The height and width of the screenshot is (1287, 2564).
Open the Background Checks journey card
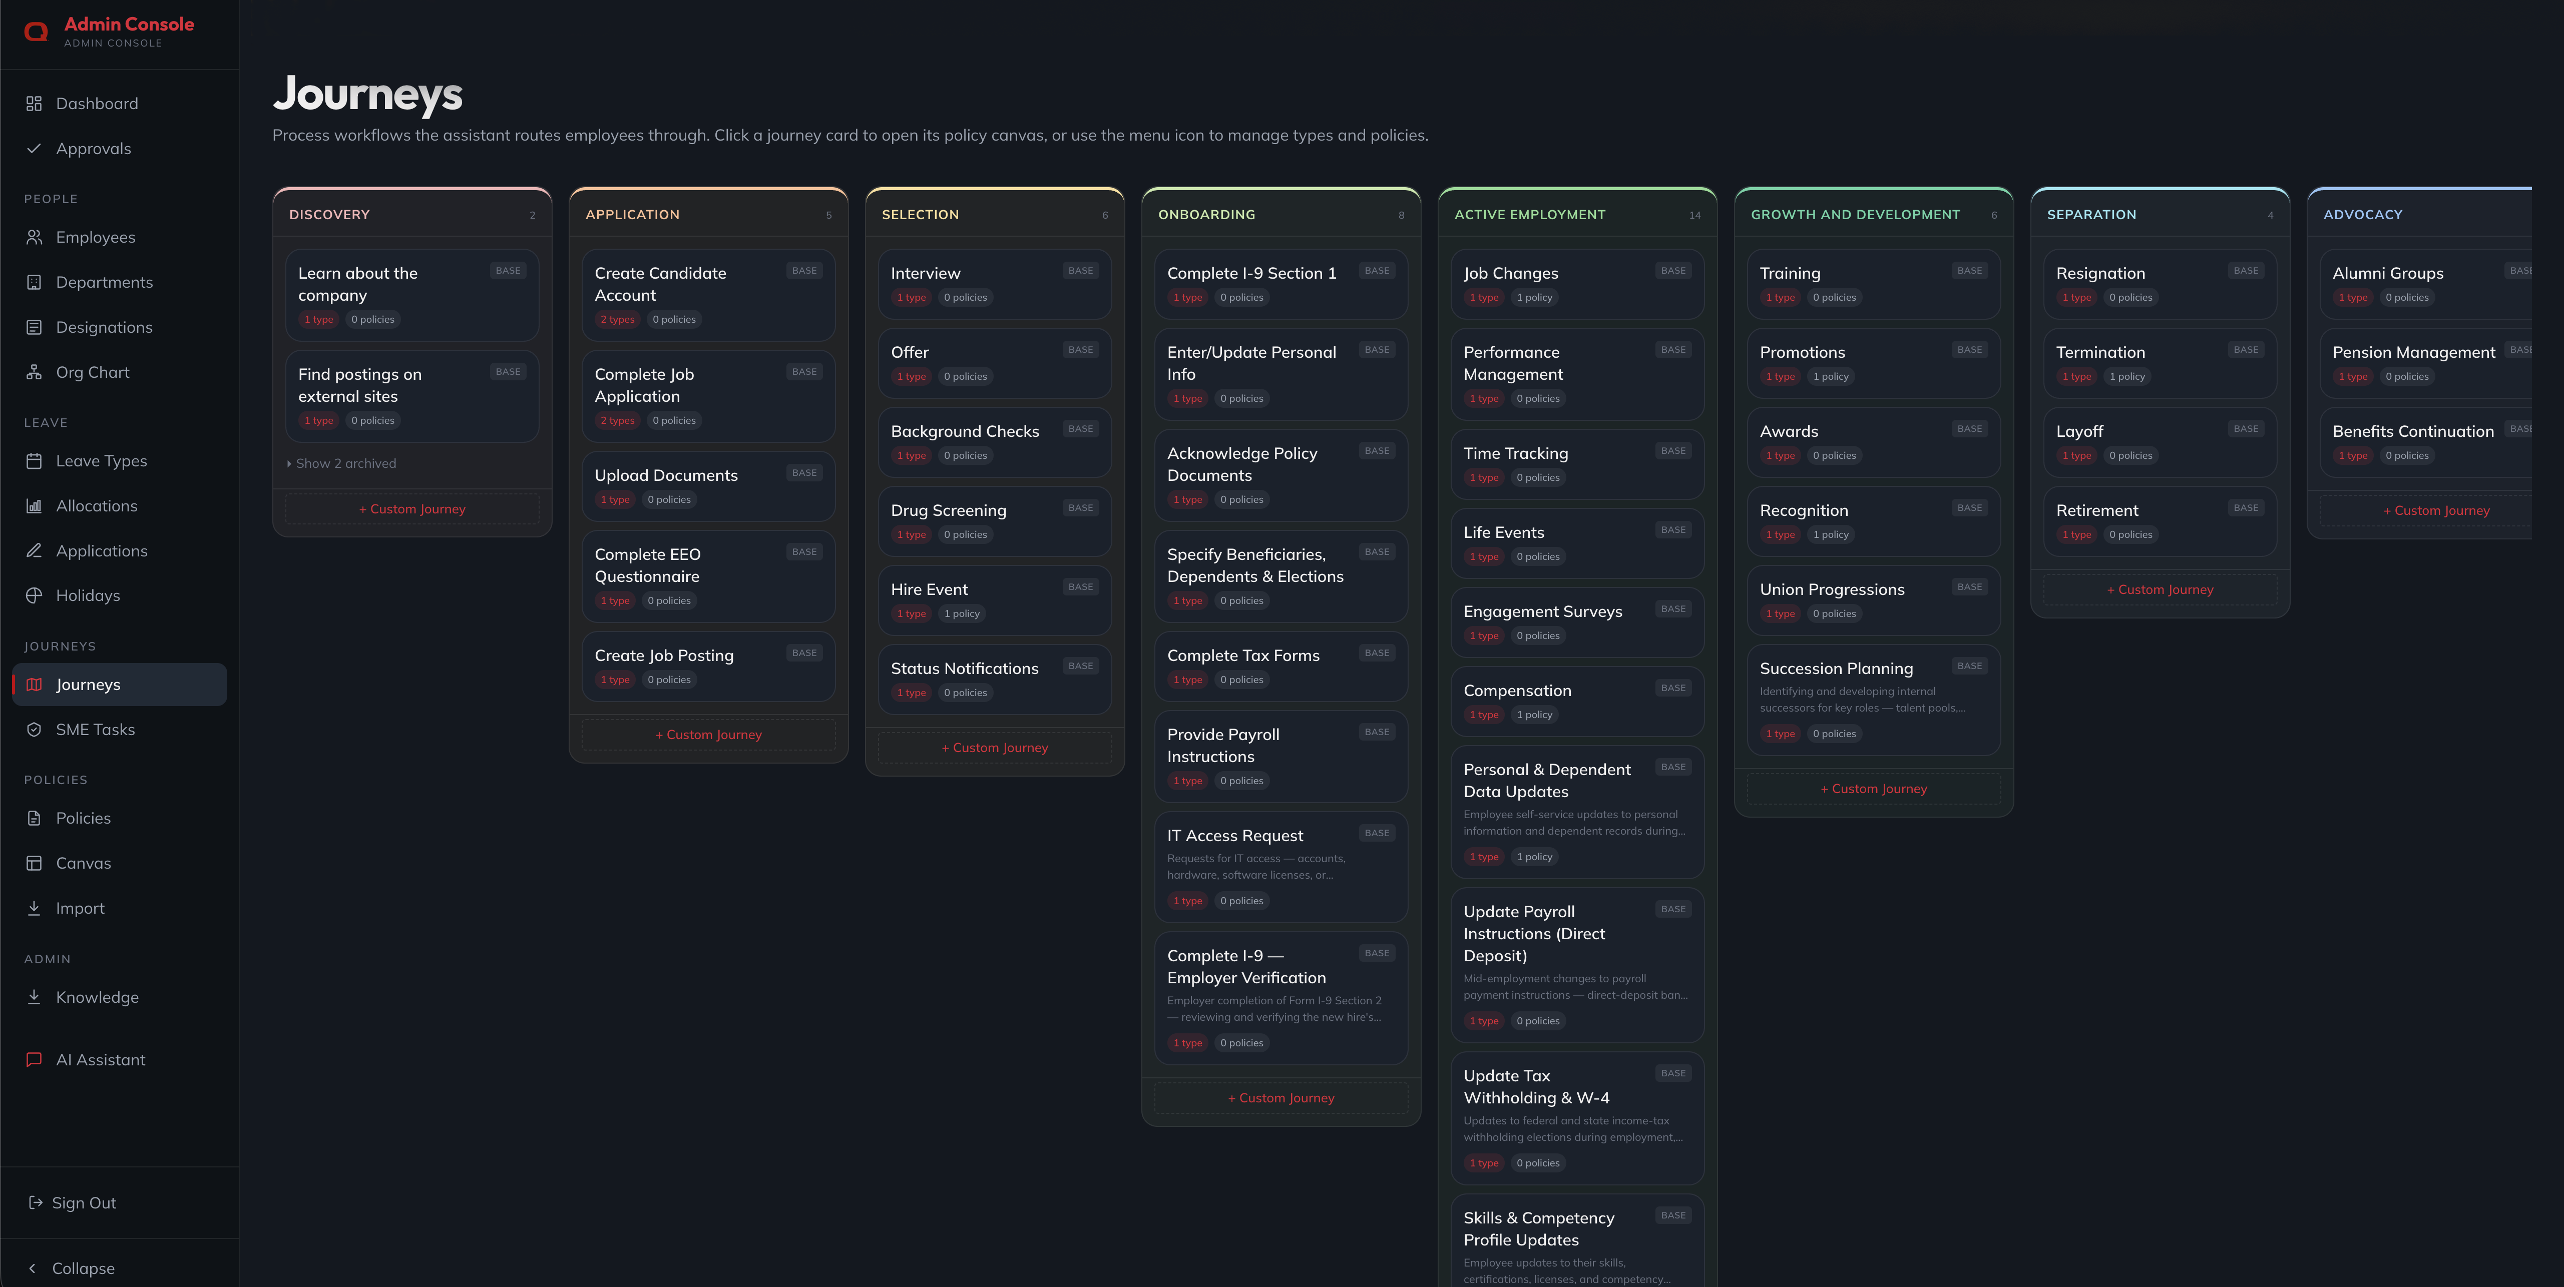click(995, 442)
